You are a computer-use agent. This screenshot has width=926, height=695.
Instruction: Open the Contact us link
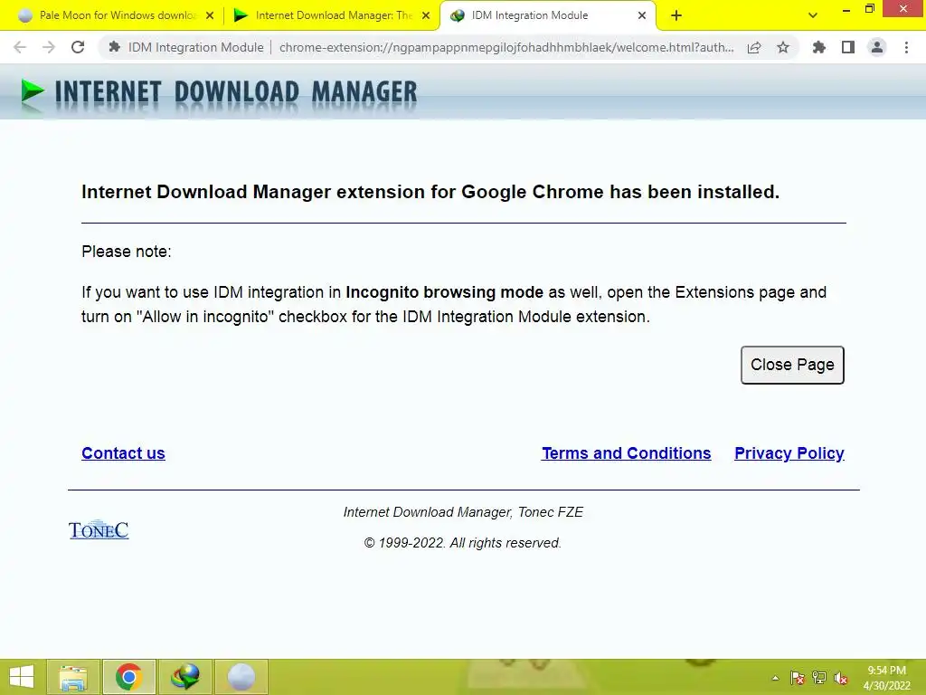[x=123, y=453]
